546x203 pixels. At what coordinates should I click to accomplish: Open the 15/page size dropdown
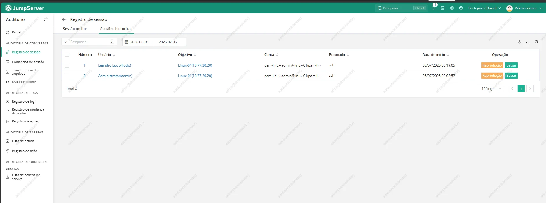click(x=490, y=88)
